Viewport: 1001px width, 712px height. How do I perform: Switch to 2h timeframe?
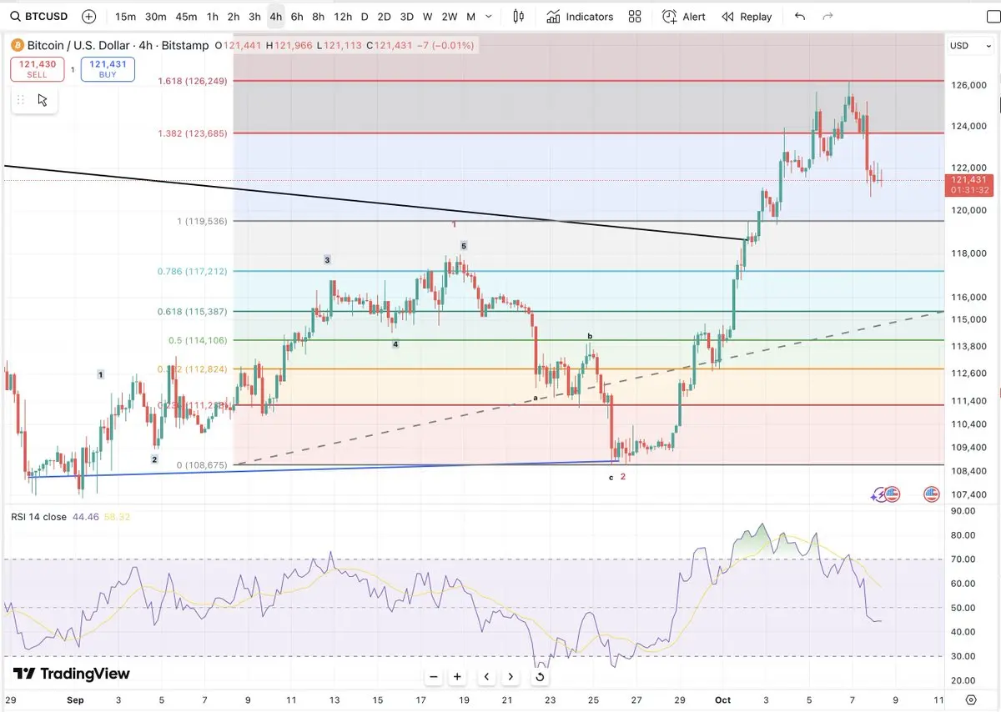[x=234, y=17]
